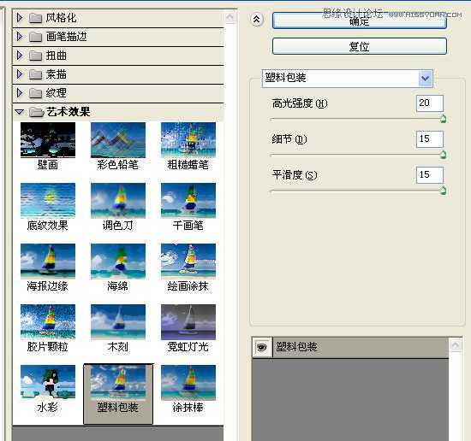The width and height of the screenshot is (471, 441).
Task: Expand the 素描 filter folder
Action: click(20, 74)
